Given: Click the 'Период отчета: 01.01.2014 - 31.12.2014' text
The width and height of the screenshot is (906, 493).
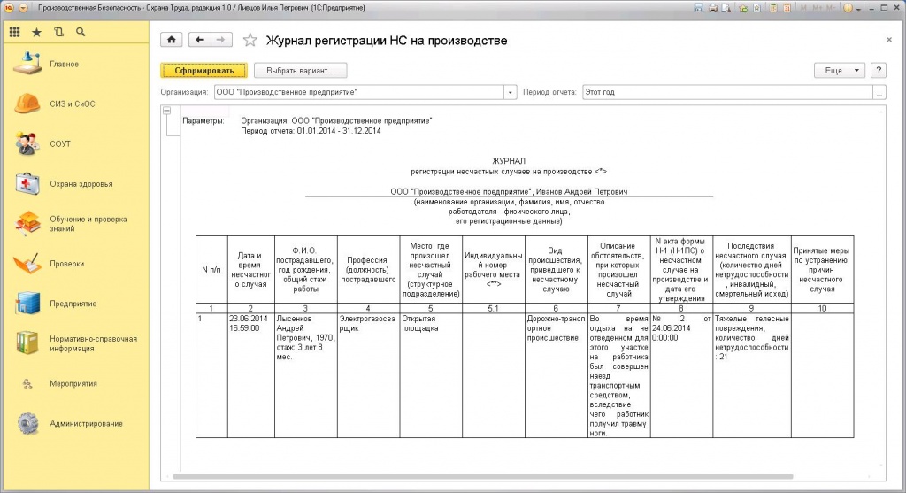Looking at the screenshot, I should [311, 131].
